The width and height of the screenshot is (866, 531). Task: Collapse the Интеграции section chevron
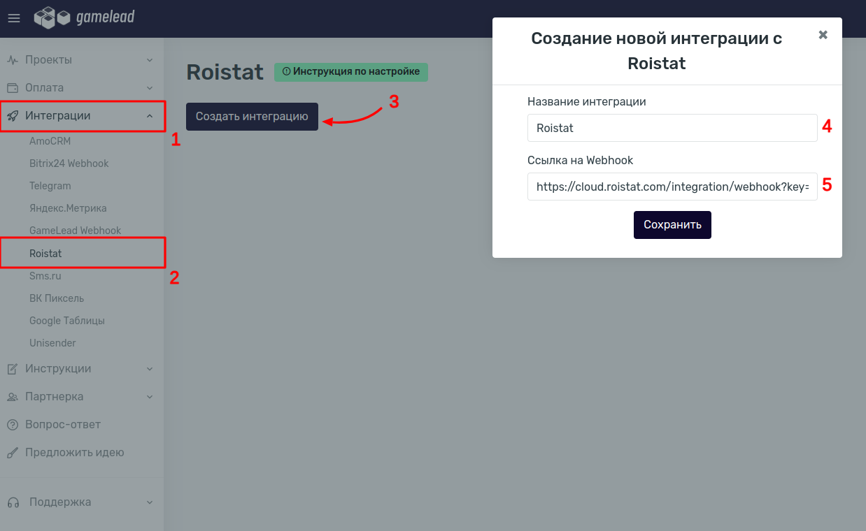(150, 116)
